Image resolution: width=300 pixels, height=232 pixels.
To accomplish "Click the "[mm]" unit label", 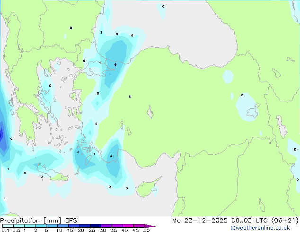I will pyautogui.click(x=53, y=221).
